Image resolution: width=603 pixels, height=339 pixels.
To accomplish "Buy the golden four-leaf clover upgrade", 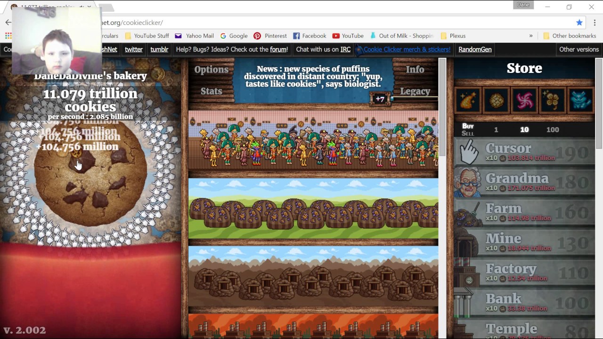I will (x=553, y=100).
